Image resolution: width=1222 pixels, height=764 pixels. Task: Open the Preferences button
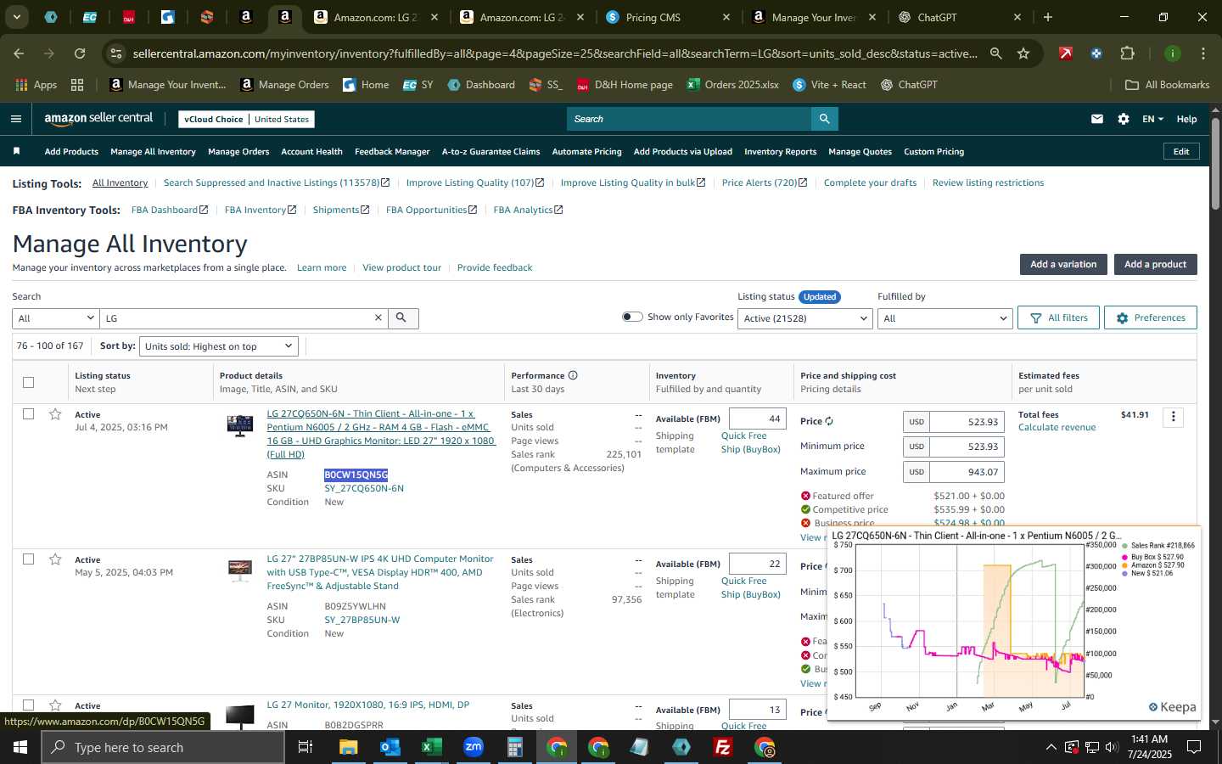pyautogui.click(x=1150, y=317)
